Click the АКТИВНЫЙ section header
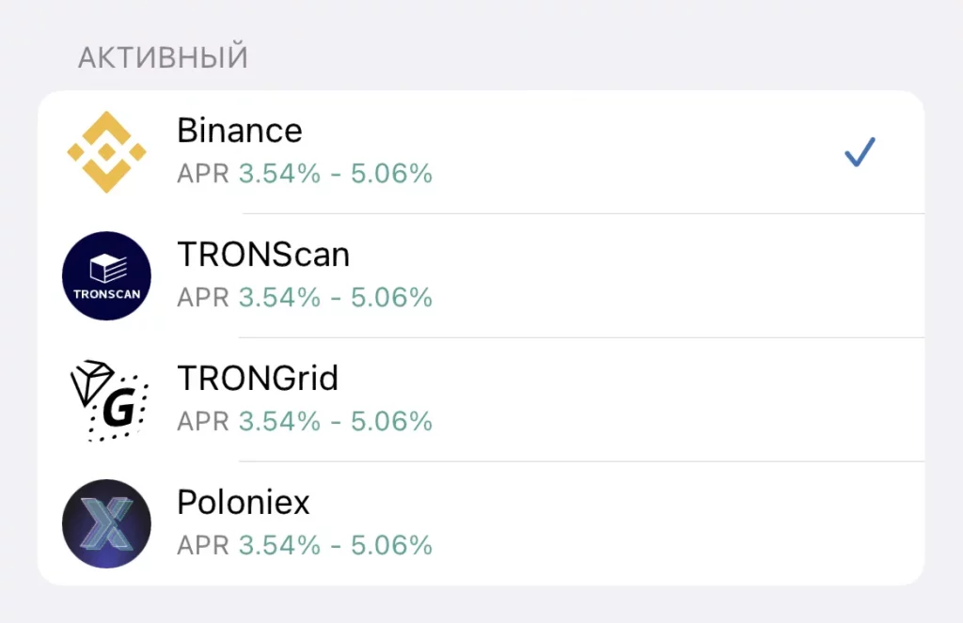The width and height of the screenshot is (963, 623). (163, 58)
